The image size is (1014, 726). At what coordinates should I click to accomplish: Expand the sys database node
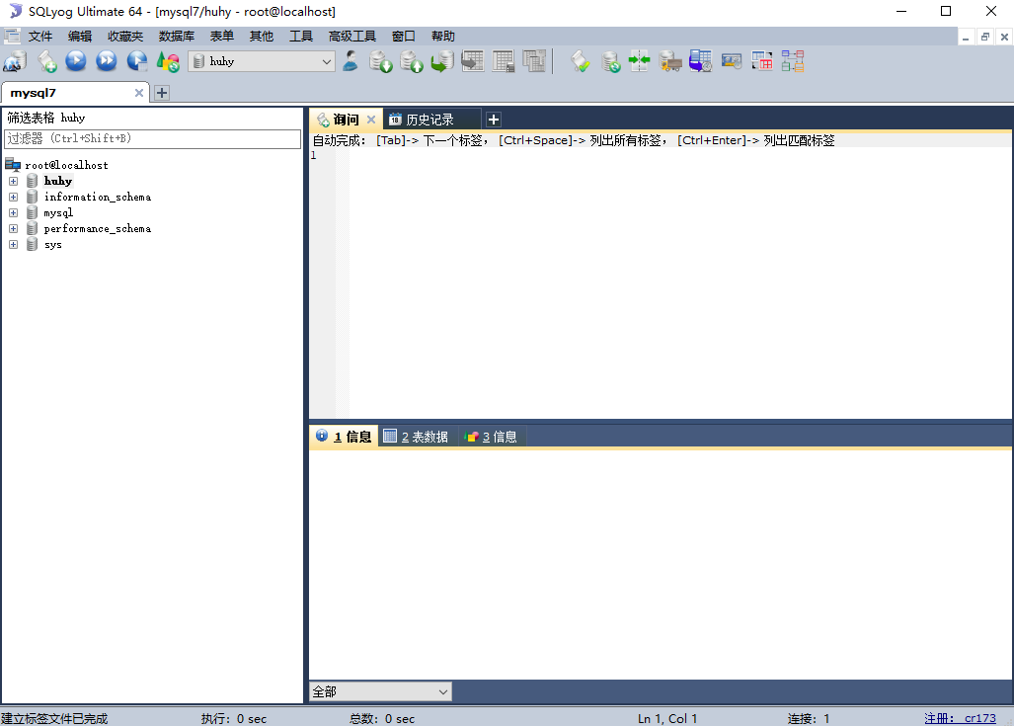point(13,244)
